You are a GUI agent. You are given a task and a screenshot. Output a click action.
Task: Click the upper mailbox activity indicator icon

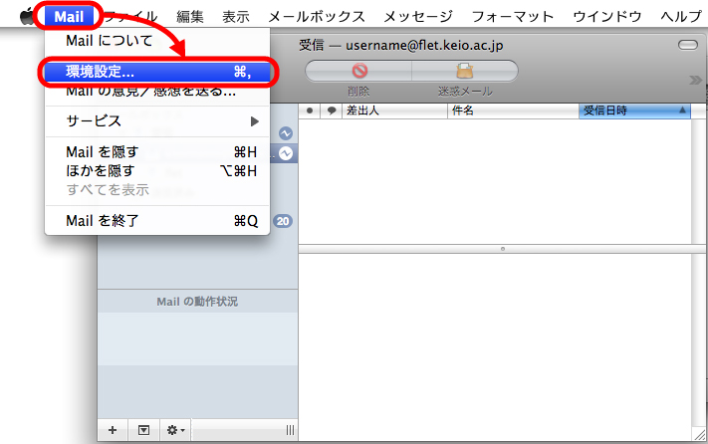[x=286, y=133]
